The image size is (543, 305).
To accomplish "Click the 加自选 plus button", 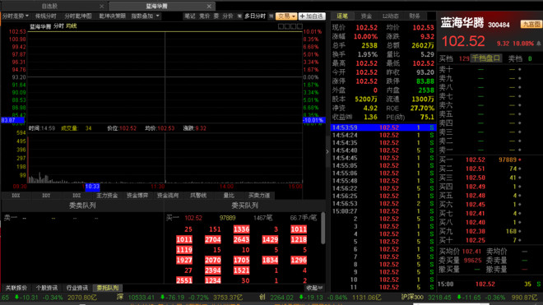I will tap(312, 16).
